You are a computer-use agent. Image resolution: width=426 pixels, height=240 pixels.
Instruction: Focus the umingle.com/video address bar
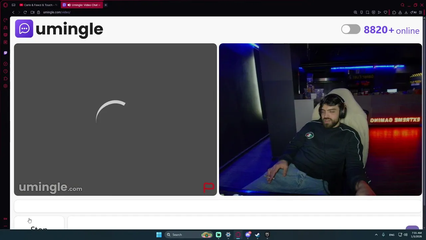point(57,12)
